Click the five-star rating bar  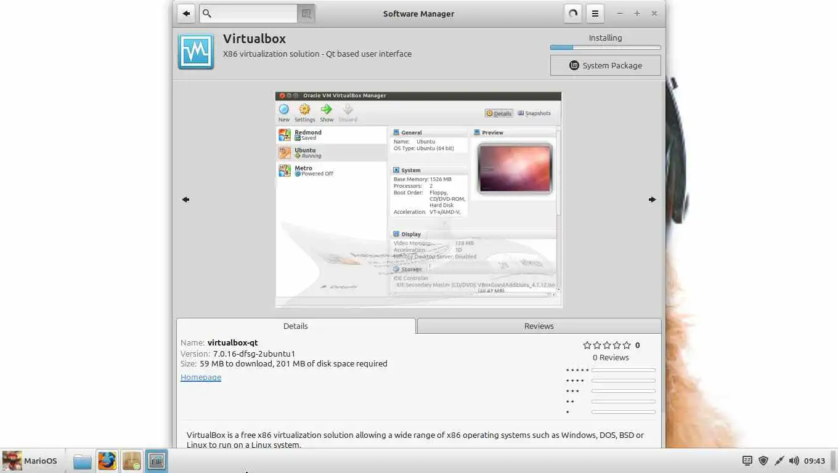(x=623, y=370)
